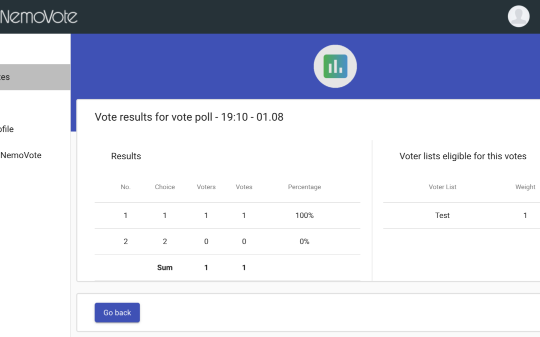Screen dimensions: 540x337
Task: Click the bar chart results icon
Action: point(335,66)
